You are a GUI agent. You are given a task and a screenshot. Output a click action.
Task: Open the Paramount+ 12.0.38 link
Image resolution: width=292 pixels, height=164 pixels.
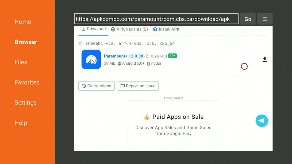click(x=124, y=56)
